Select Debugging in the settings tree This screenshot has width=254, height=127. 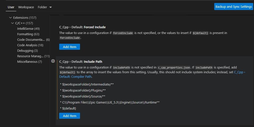click(27, 51)
